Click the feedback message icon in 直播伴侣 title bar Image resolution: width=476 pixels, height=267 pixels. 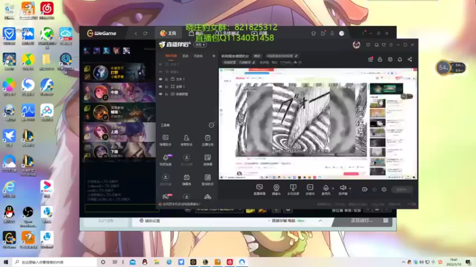pyautogui.click(x=368, y=45)
